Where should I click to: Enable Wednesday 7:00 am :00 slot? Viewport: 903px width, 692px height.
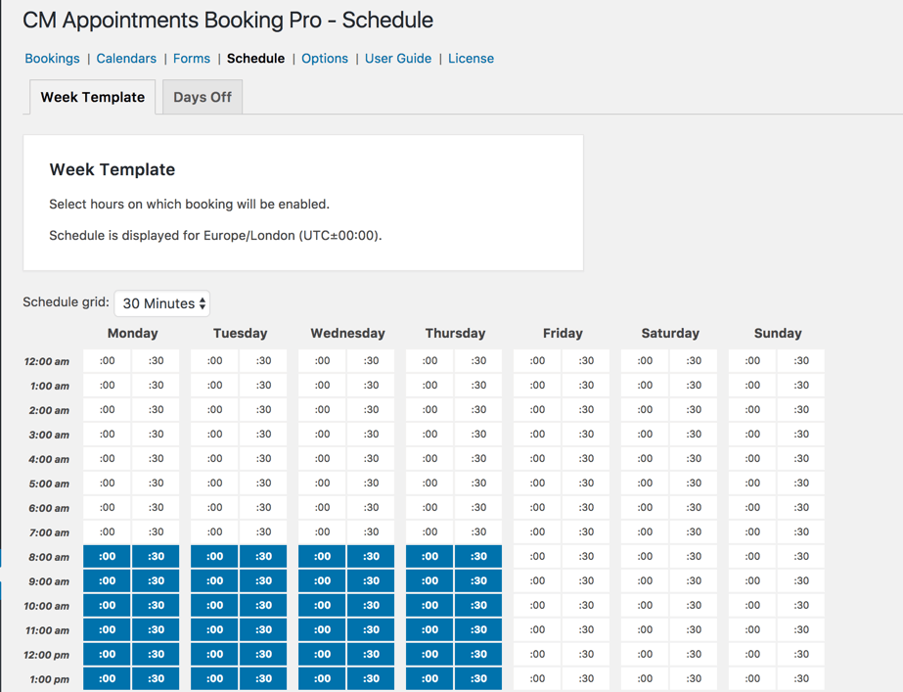323,532
